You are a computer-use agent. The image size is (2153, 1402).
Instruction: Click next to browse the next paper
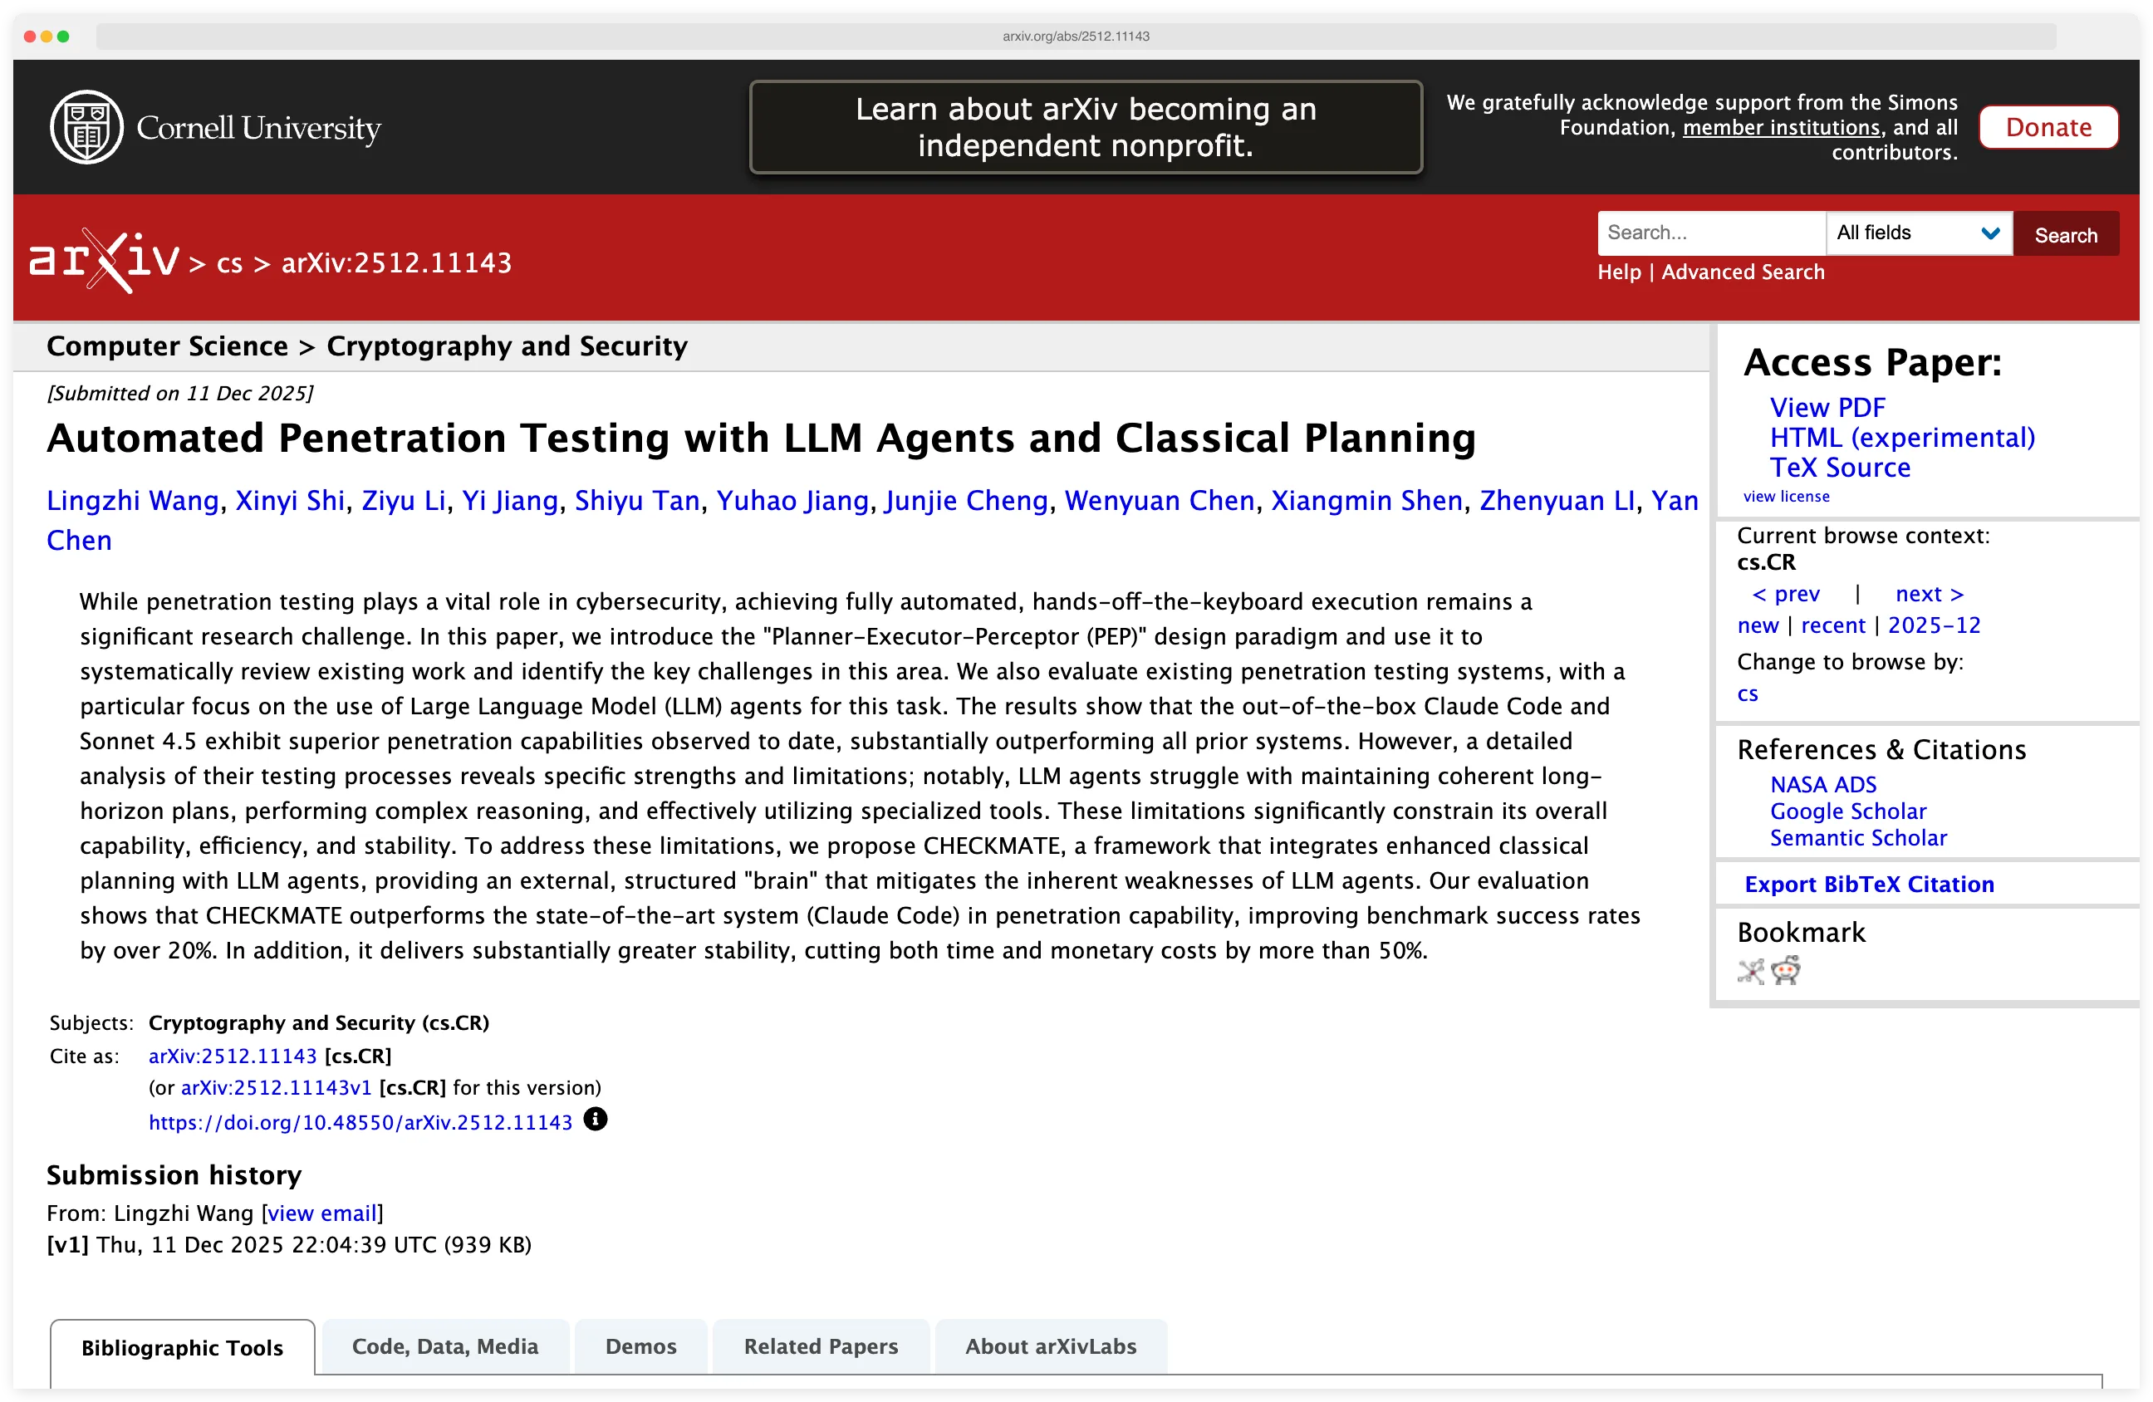pyautogui.click(x=1930, y=593)
